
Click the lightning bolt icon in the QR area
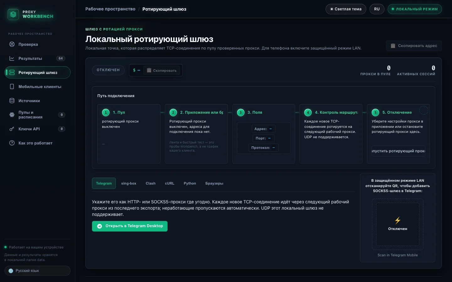[398, 220]
